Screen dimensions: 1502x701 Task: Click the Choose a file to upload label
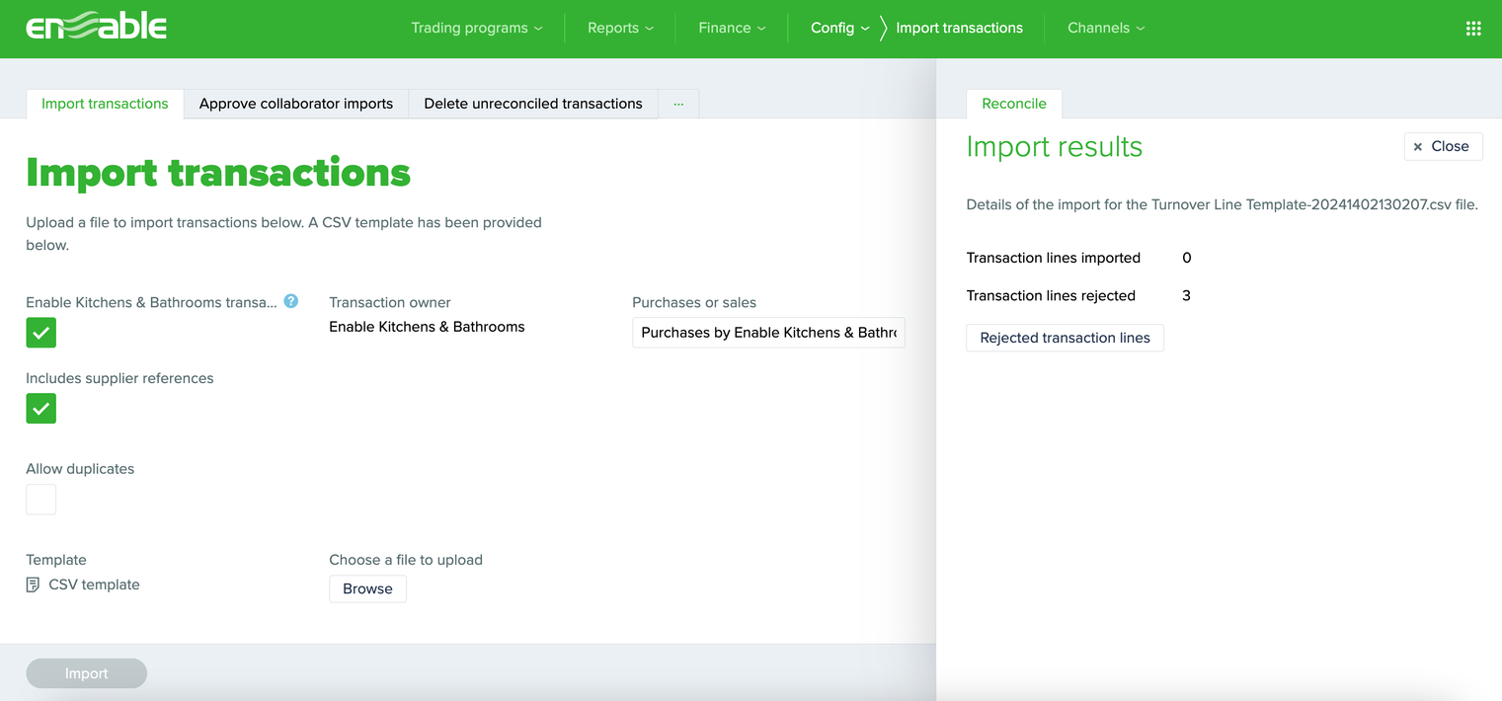tap(406, 560)
